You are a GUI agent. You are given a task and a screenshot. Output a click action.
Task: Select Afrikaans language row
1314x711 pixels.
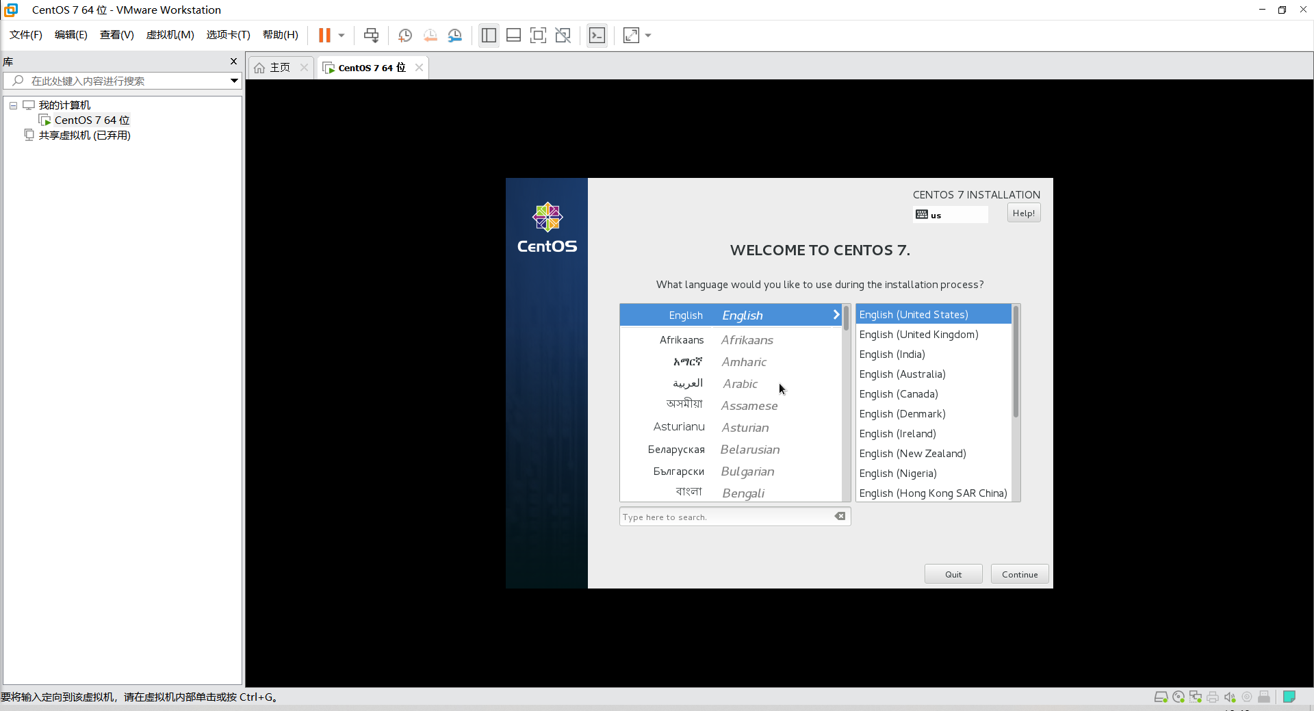click(730, 340)
